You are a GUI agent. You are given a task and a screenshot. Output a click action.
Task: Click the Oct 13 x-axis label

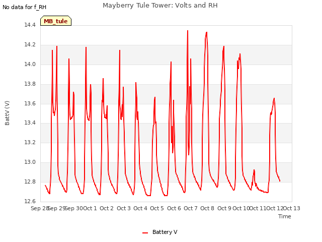tap(292, 208)
